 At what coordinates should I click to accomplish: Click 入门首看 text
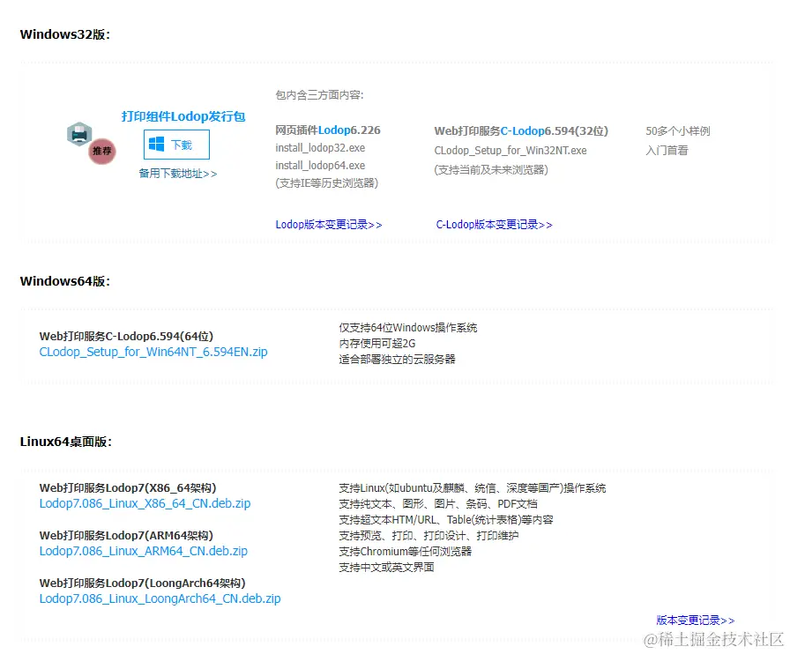[667, 151]
